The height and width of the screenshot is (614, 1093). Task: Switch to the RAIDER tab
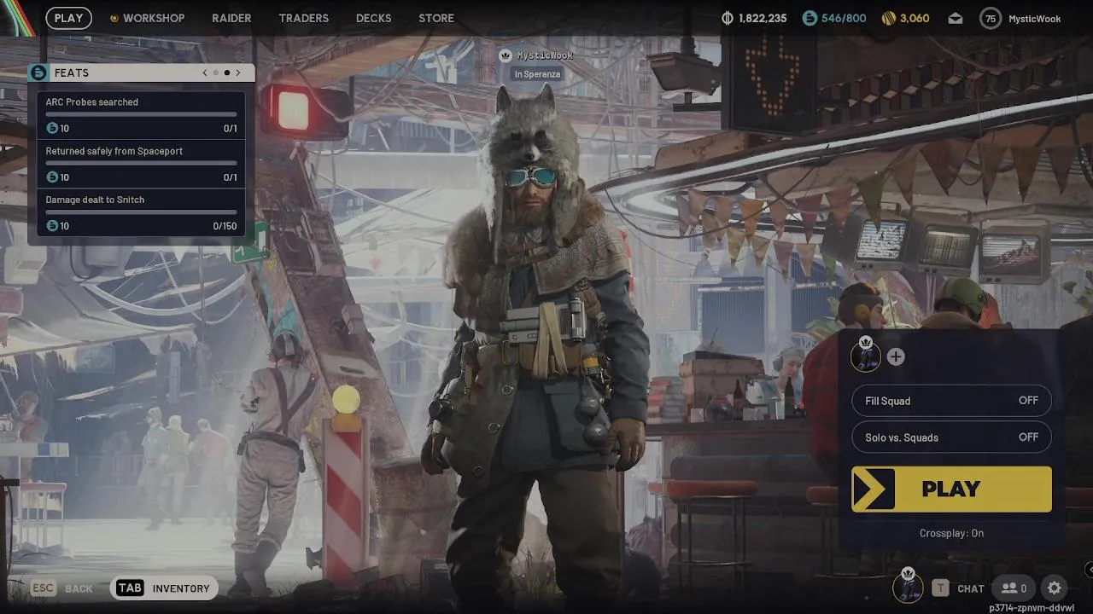click(x=231, y=18)
